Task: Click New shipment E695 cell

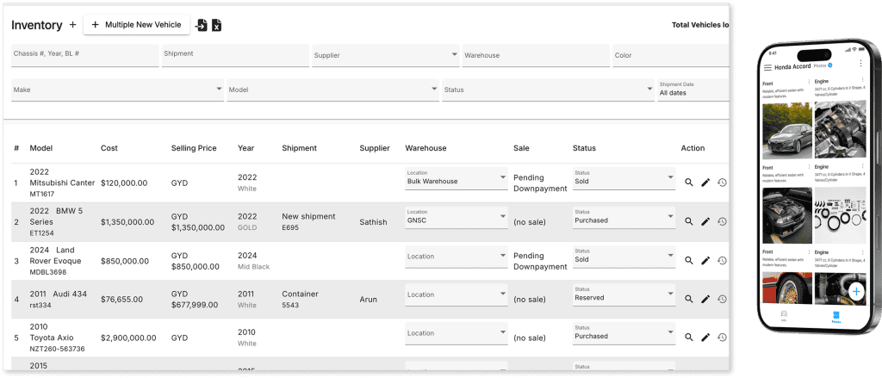Action: (x=308, y=221)
